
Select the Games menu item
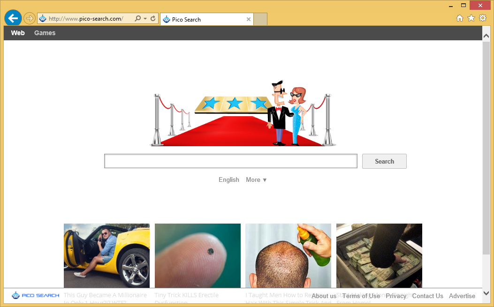click(45, 33)
